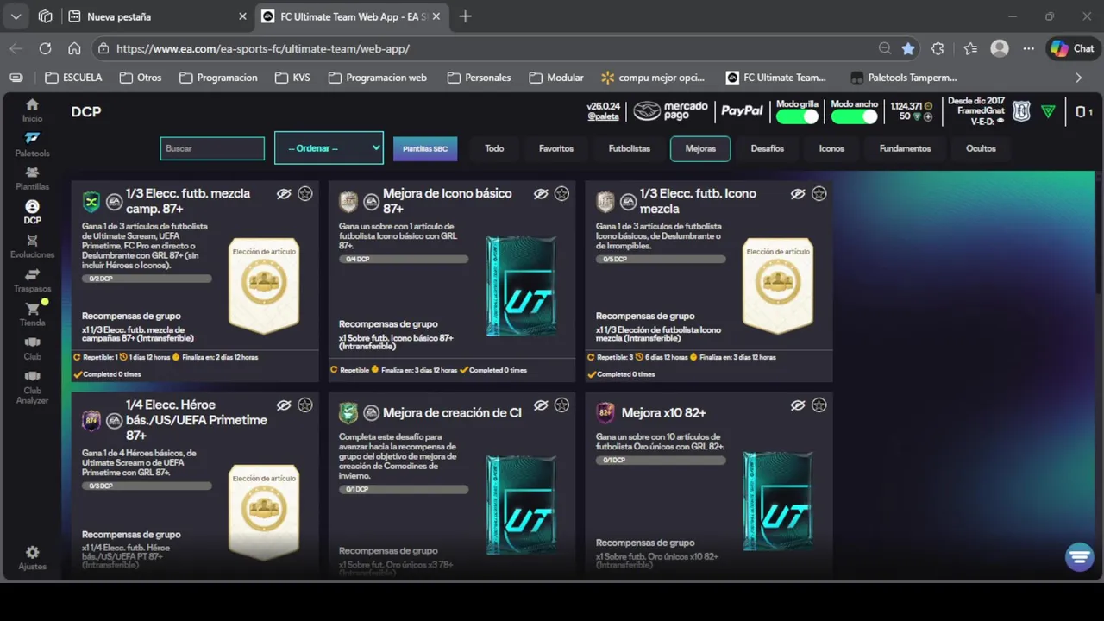This screenshot has height=621, width=1104.
Task: Hide 1/3 Elecc. futb. mezcla camp. 87+
Action: point(284,194)
